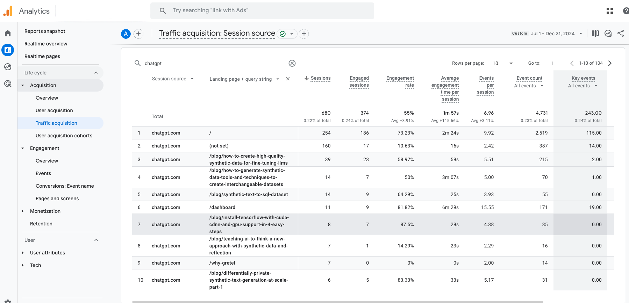Click the table search magnifier icon

138,63
